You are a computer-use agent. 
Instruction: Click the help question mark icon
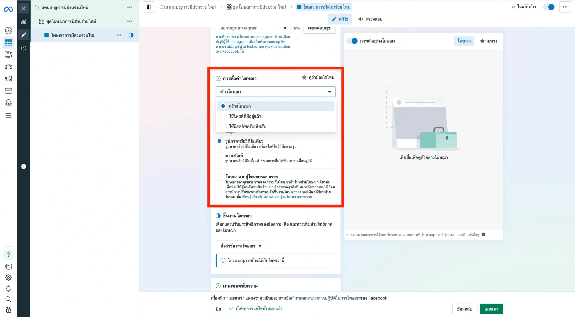tap(8, 255)
